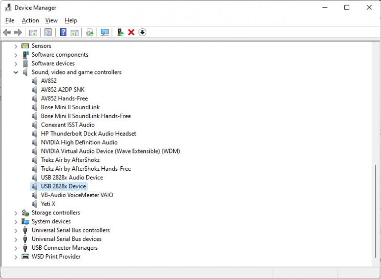Select Conexant ISST Audio device

click(x=67, y=125)
